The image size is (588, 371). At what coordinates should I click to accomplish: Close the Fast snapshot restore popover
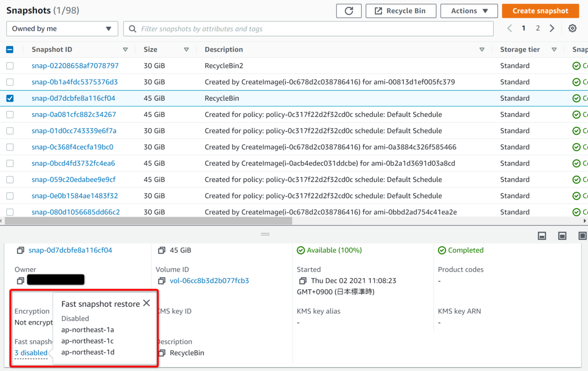click(x=147, y=303)
